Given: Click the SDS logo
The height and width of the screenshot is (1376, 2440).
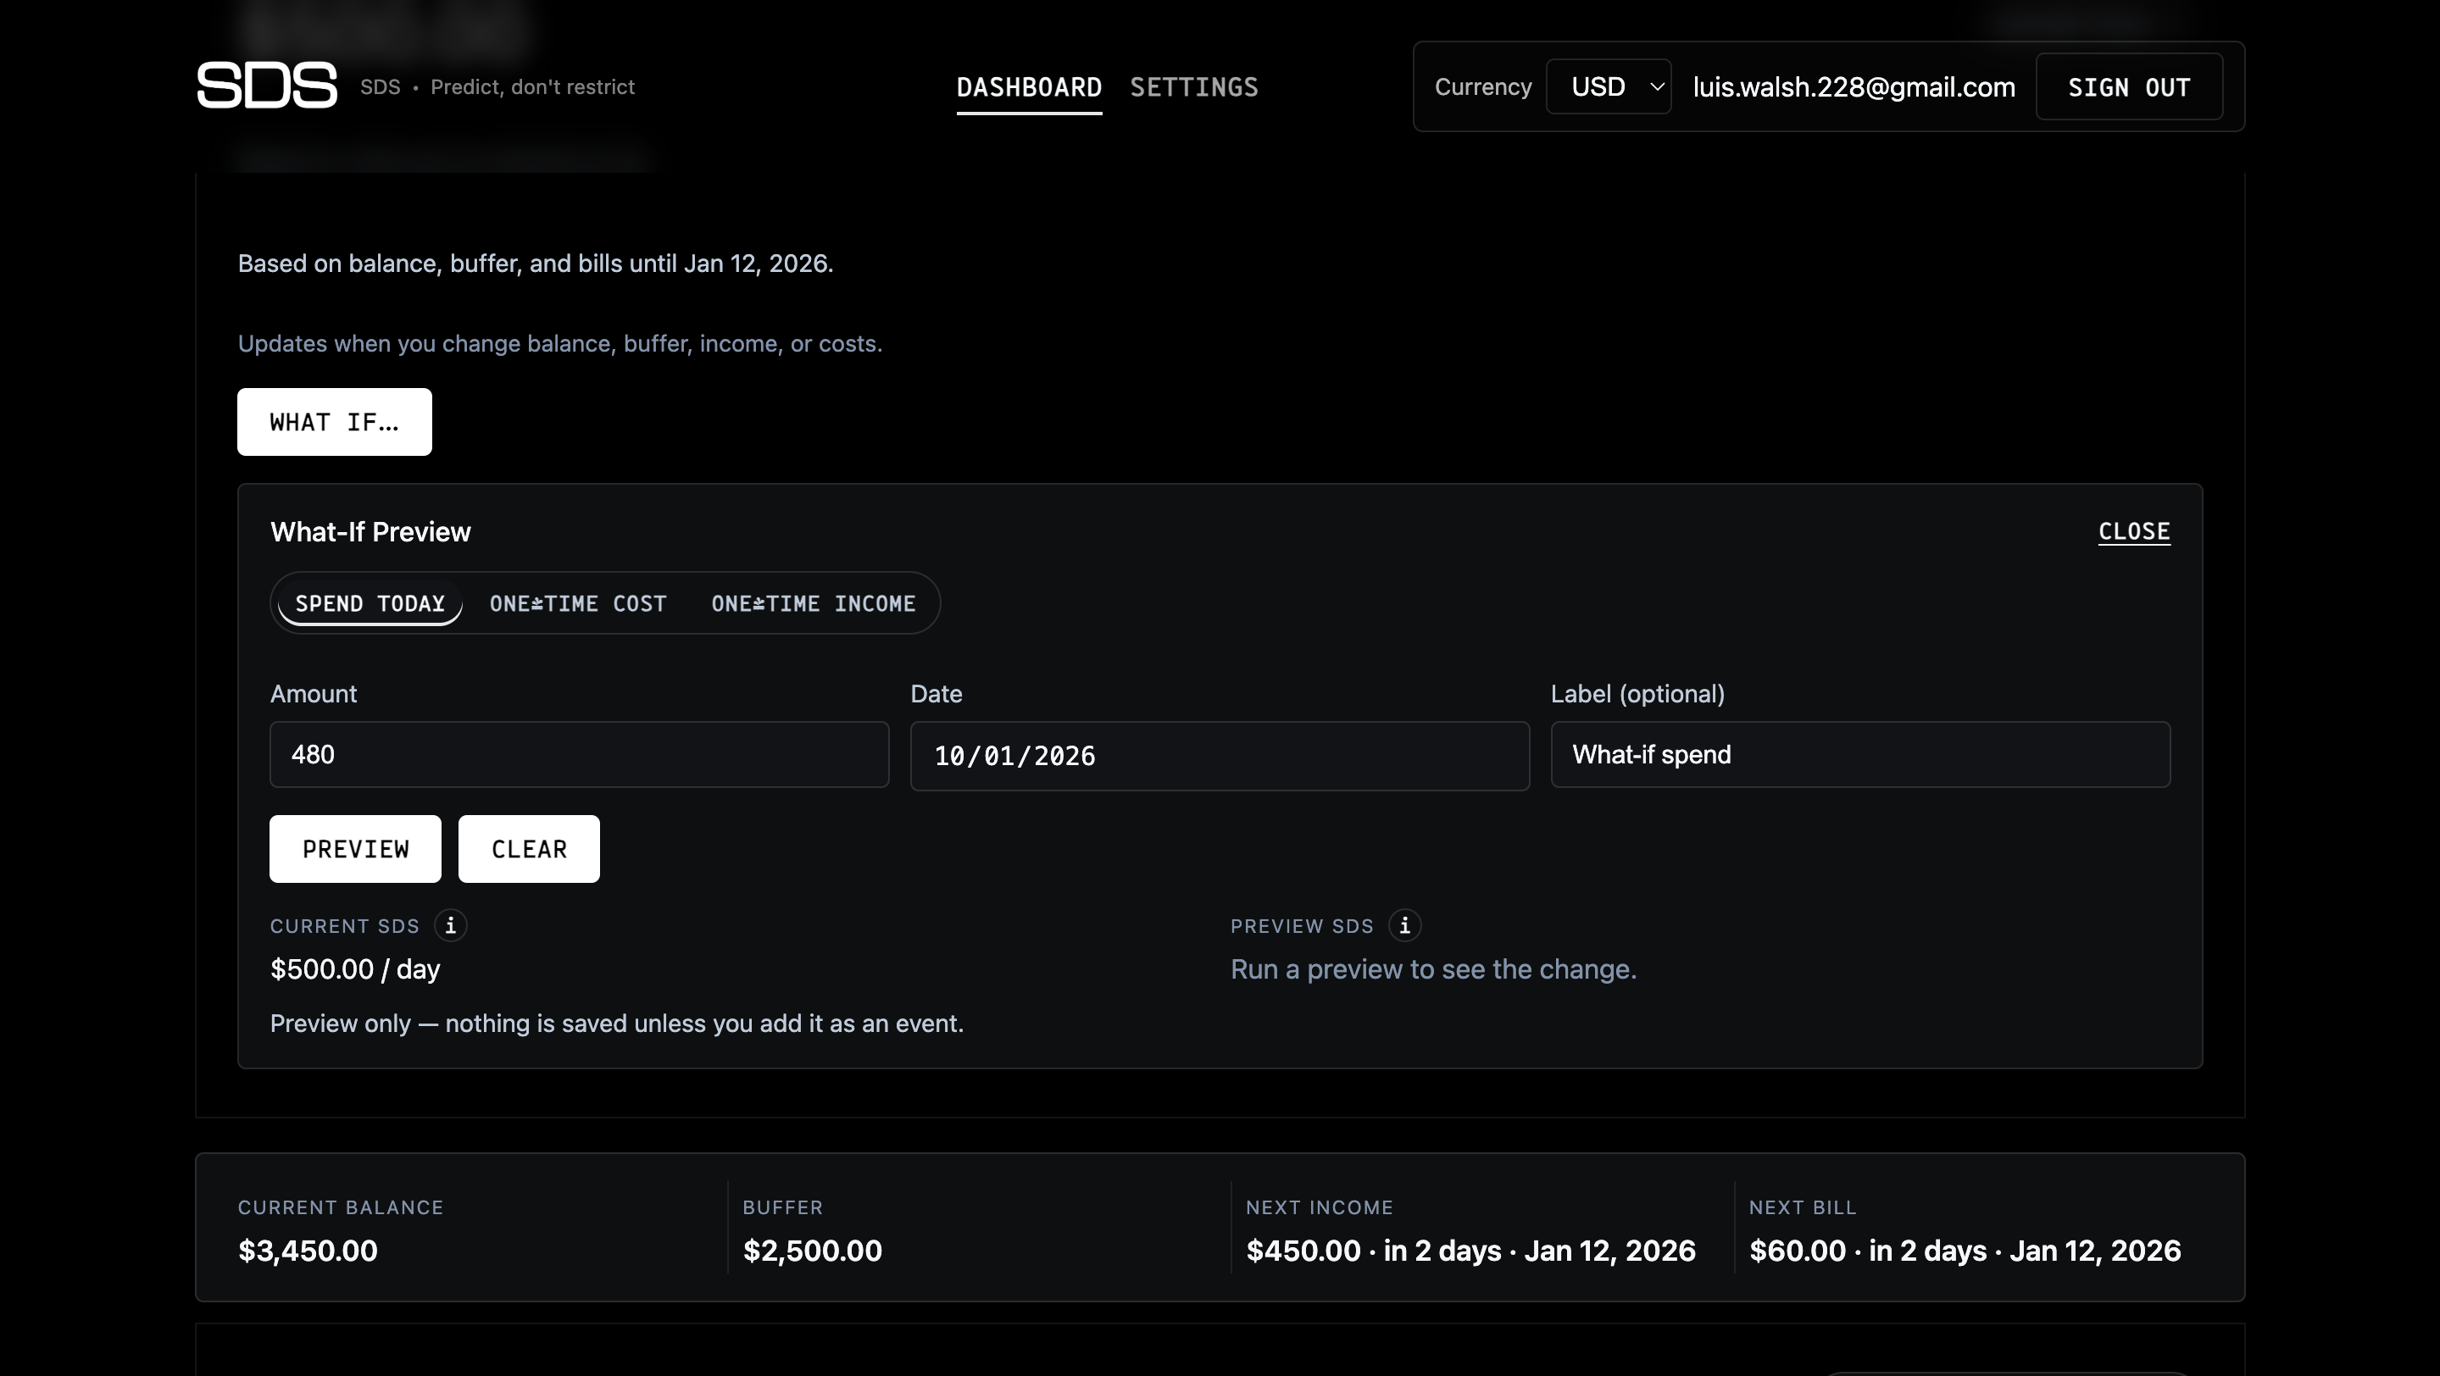Looking at the screenshot, I should 266,86.
